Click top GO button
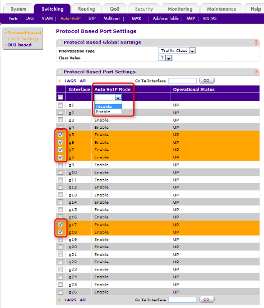 pos(206,81)
